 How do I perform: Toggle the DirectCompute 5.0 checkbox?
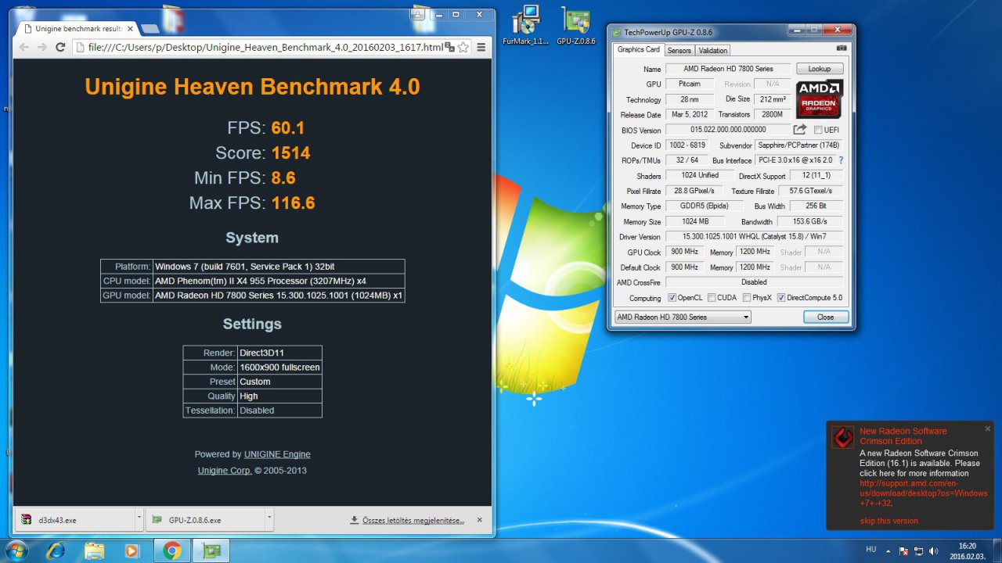click(x=781, y=298)
